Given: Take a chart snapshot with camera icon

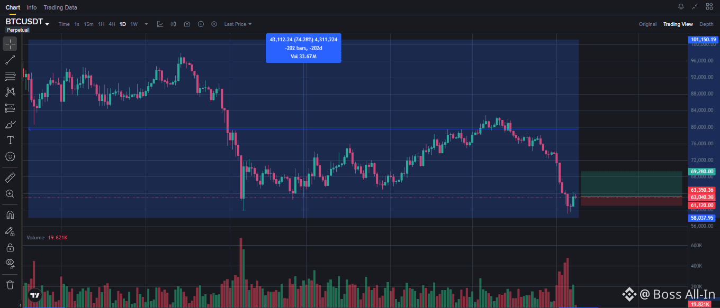Looking at the screenshot, I should tap(187, 24).
